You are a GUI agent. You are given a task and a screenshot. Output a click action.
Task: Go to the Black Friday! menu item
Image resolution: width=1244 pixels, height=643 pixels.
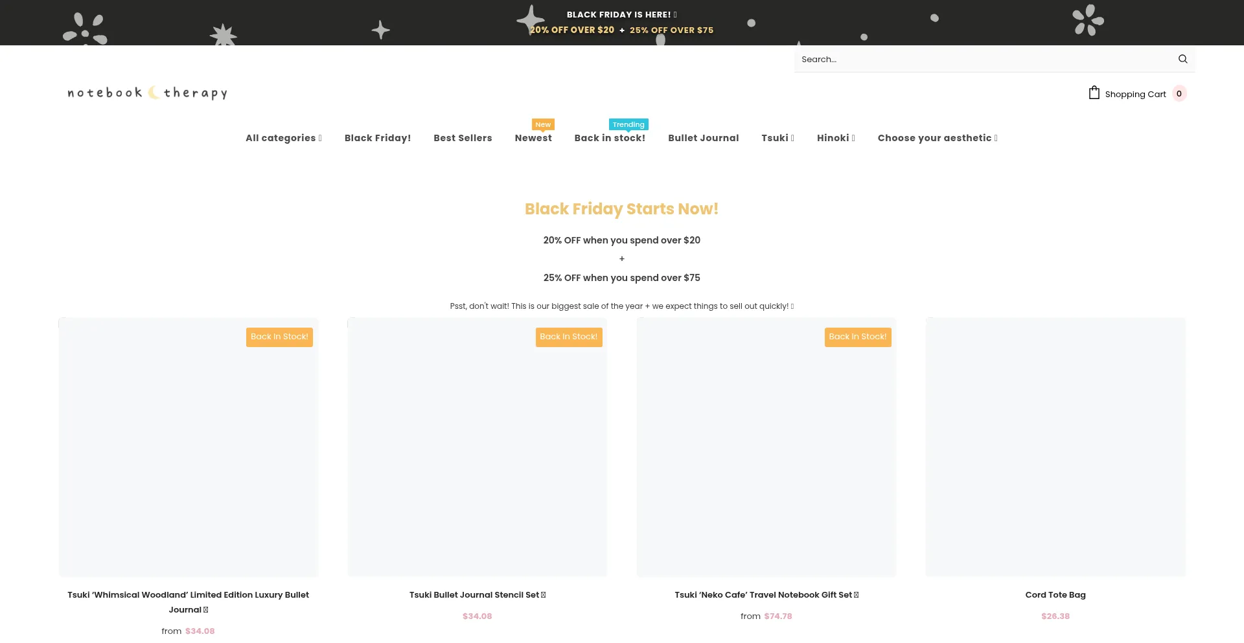(x=378, y=138)
